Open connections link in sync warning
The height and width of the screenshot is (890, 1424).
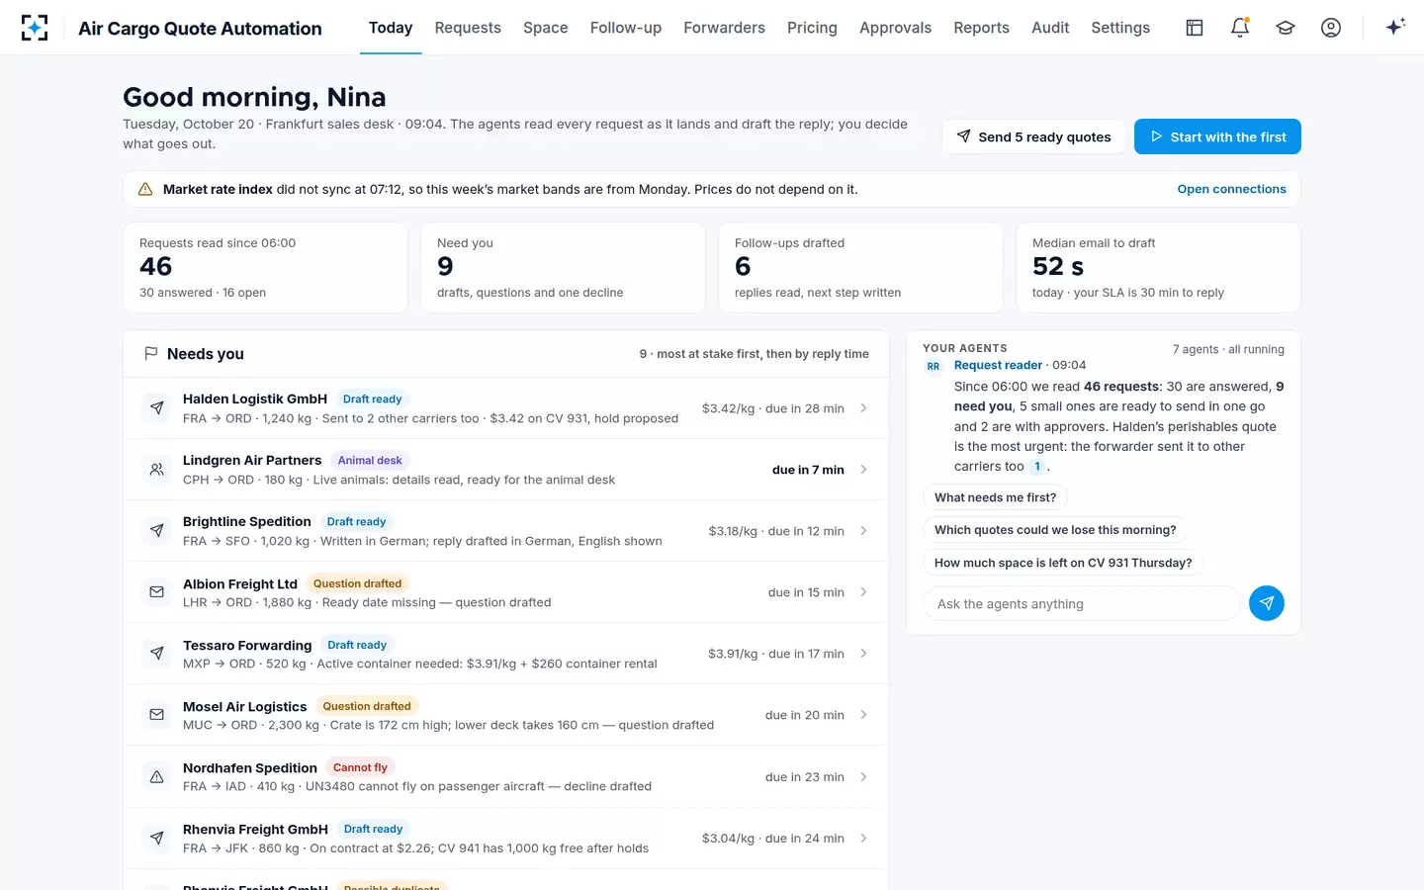(x=1231, y=189)
